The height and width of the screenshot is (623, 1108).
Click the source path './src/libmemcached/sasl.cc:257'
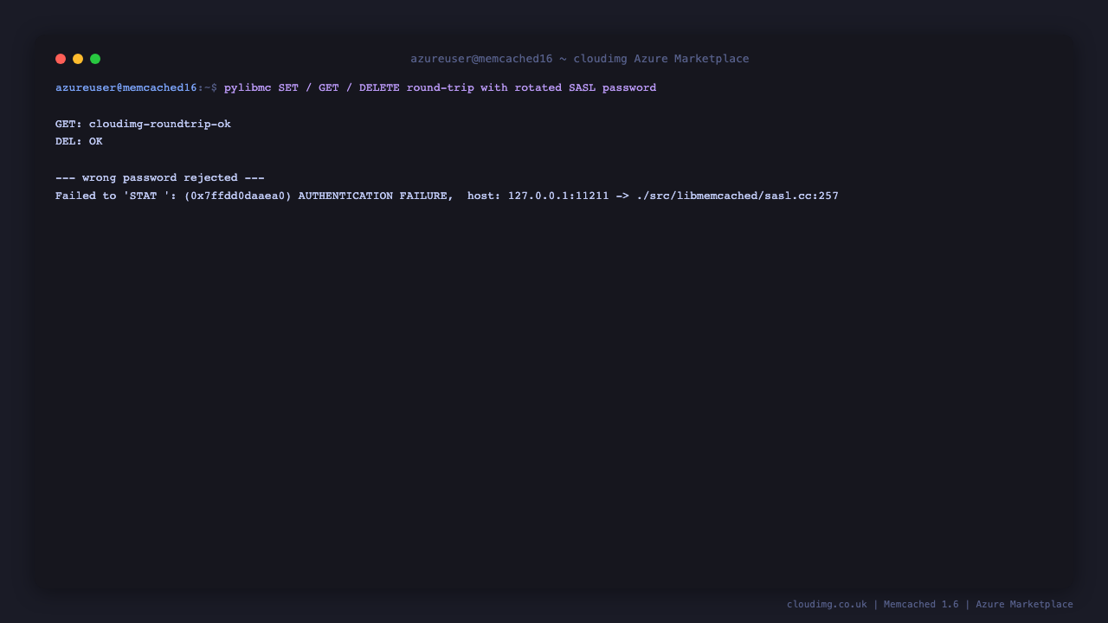click(x=738, y=196)
